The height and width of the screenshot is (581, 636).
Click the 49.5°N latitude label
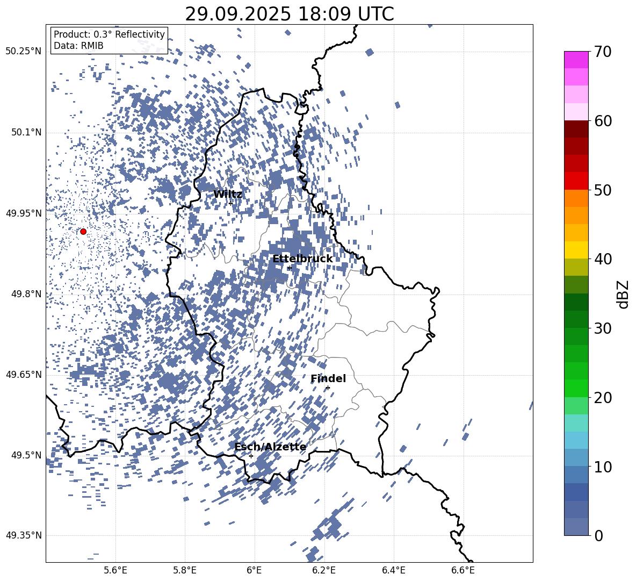27,455
